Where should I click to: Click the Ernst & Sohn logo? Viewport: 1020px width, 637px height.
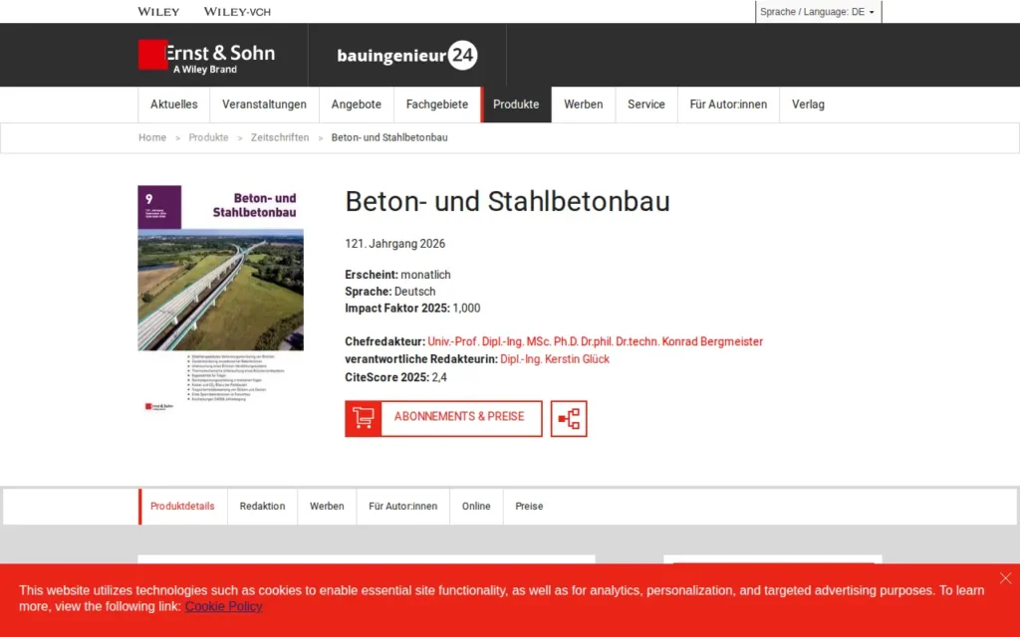coord(206,56)
